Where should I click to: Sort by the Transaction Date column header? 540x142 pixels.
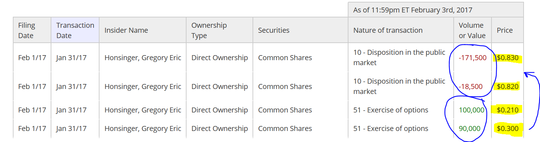(75, 30)
